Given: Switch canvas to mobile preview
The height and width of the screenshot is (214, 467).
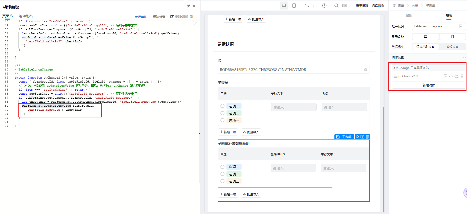Looking at the screenshot, I should pyautogui.click(x=294, y=6).
